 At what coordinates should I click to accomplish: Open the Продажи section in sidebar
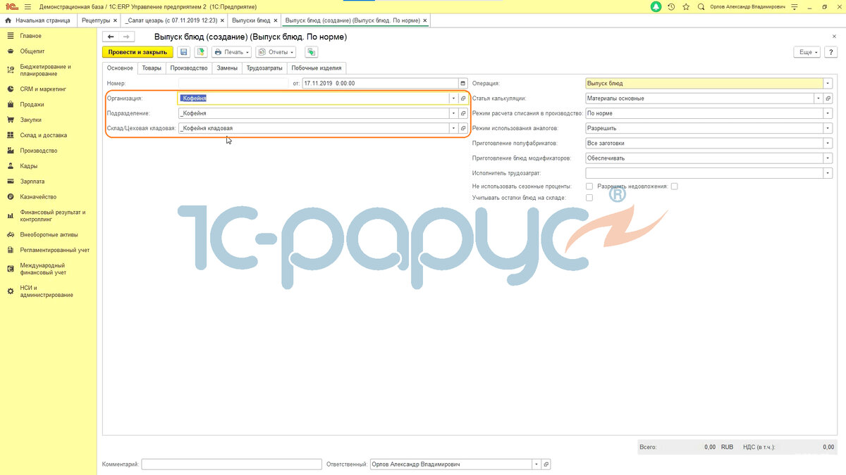(x=32, y=105)
